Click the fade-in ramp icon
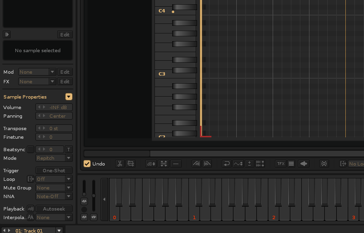Viewport: 364px width, 233px height. (197, 164)
